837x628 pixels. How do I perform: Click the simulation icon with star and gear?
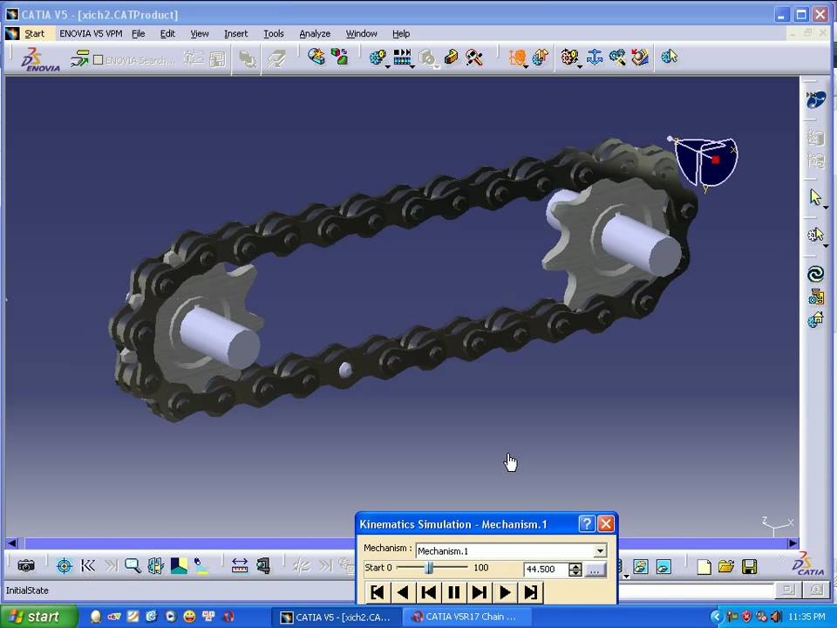[x=316, y=57]
